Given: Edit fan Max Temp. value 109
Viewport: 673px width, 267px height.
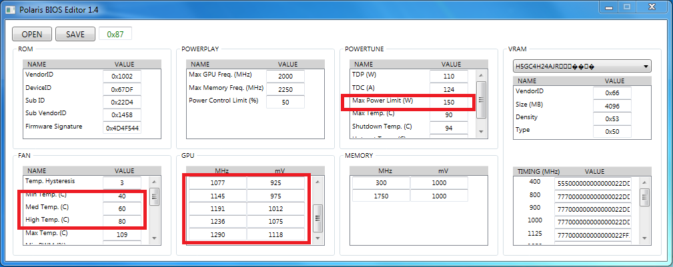Looking at the screenshot, I should point(122,234).
